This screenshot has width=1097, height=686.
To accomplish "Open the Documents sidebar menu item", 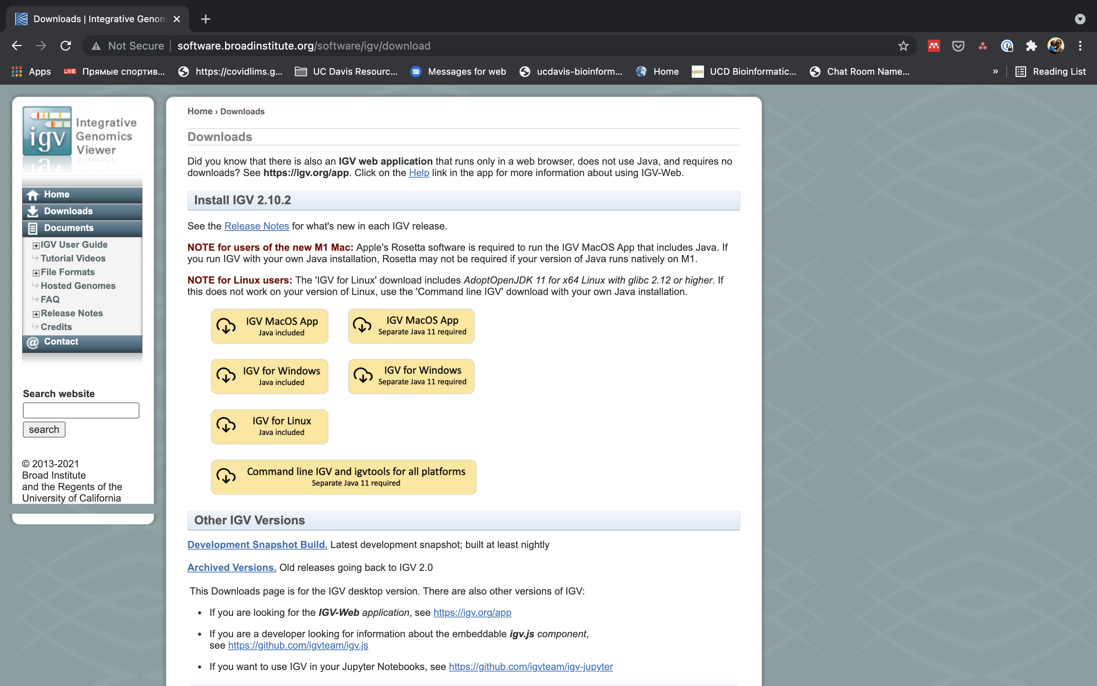I will [x=69, y=228].
